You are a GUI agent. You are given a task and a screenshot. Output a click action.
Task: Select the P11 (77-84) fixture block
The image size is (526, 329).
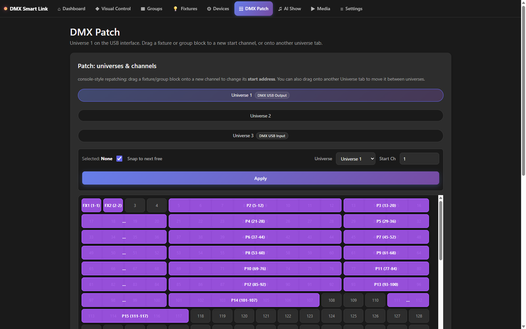tap(386, 268)
